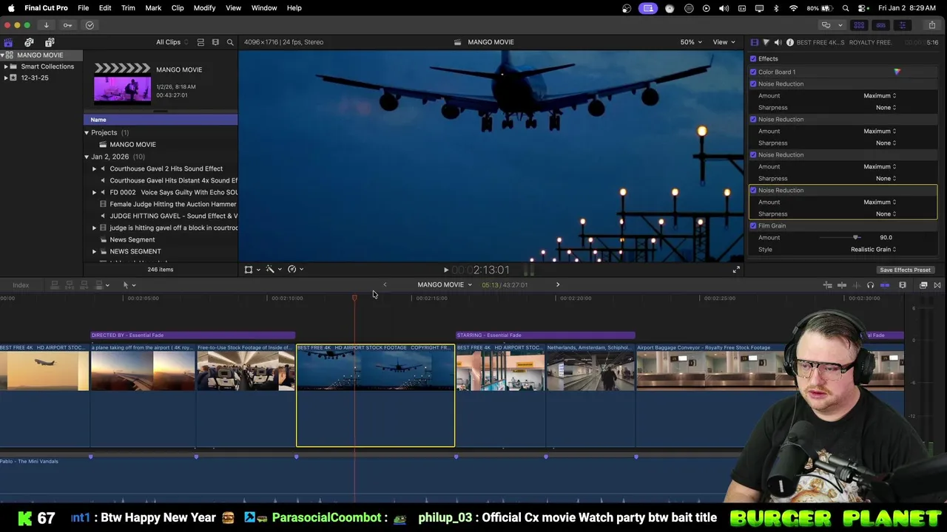947x532 pixels.
Task: Open the Video inspector filmstrip icon
Action: tap(754, 42)
